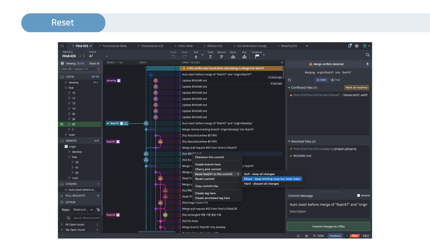This screenshot has width=430, height=242.
Task: Add a new tab with plus icon
Action: coord(307,46)
